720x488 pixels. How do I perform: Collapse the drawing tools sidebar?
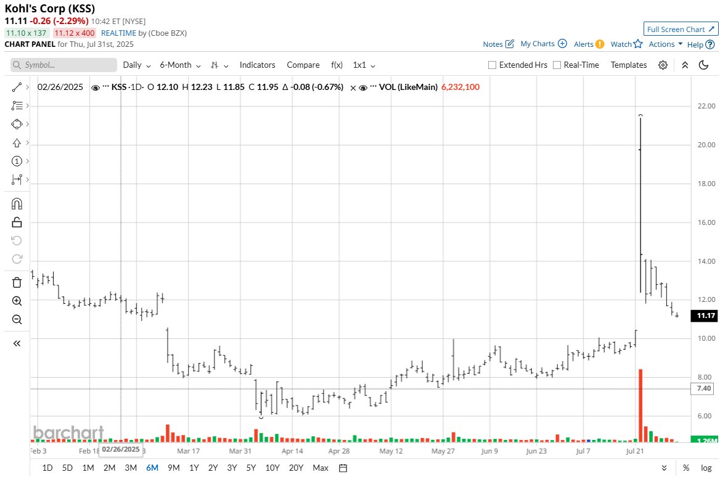point(17,343)
